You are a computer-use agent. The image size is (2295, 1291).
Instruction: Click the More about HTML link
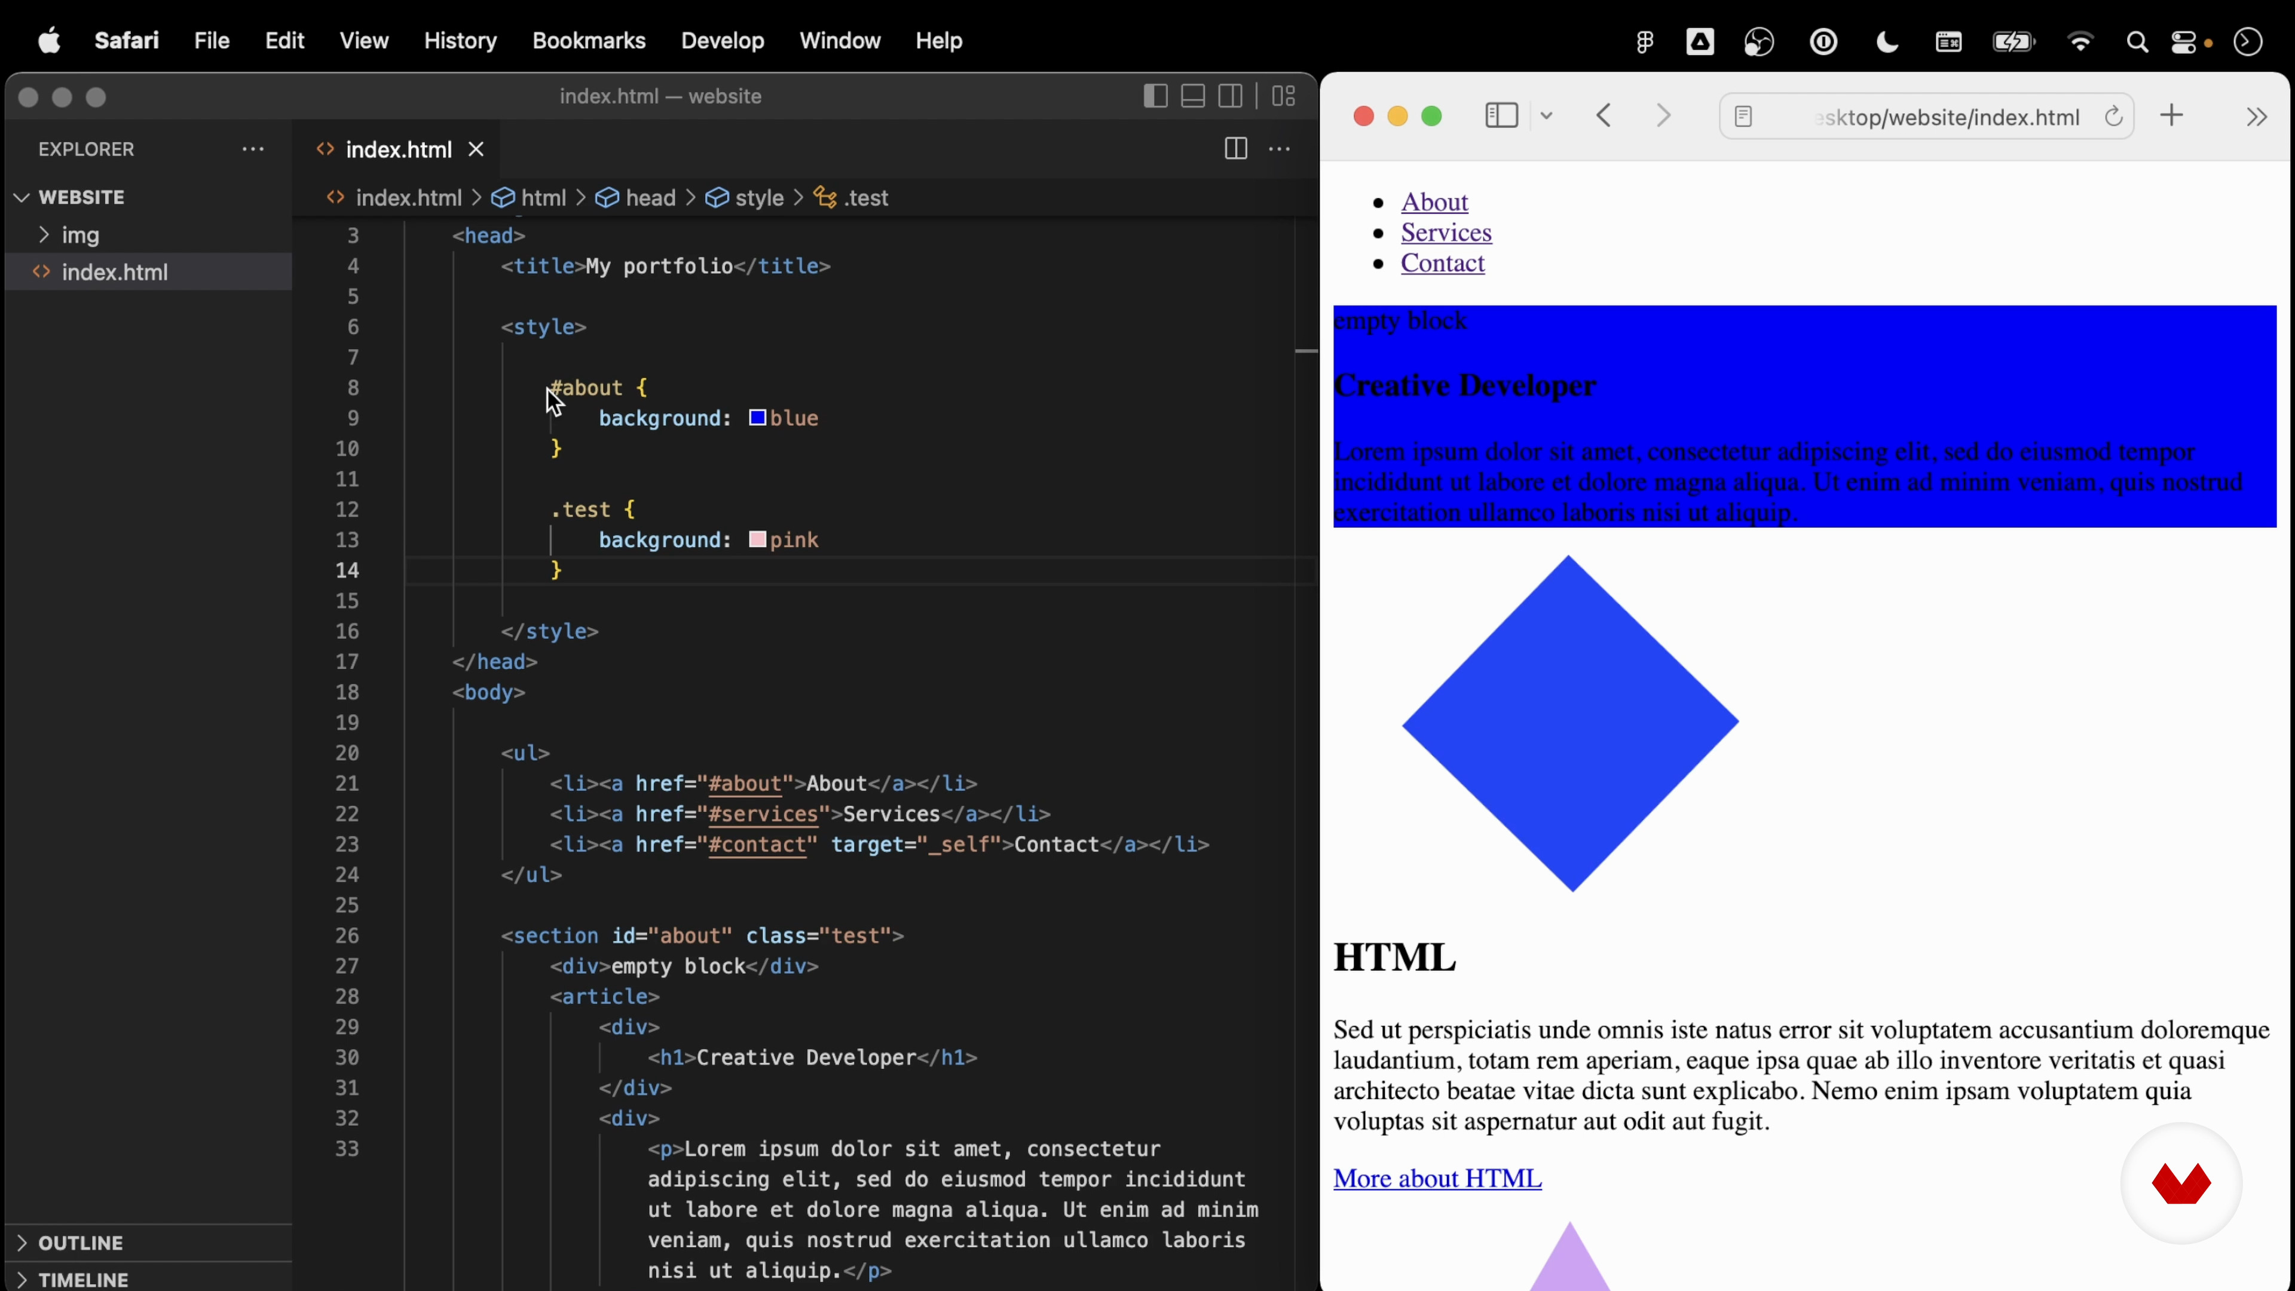coord(1437,1178)
